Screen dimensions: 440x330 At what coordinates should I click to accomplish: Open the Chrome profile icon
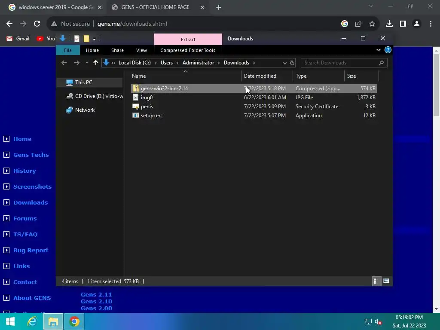pos(417,24)
